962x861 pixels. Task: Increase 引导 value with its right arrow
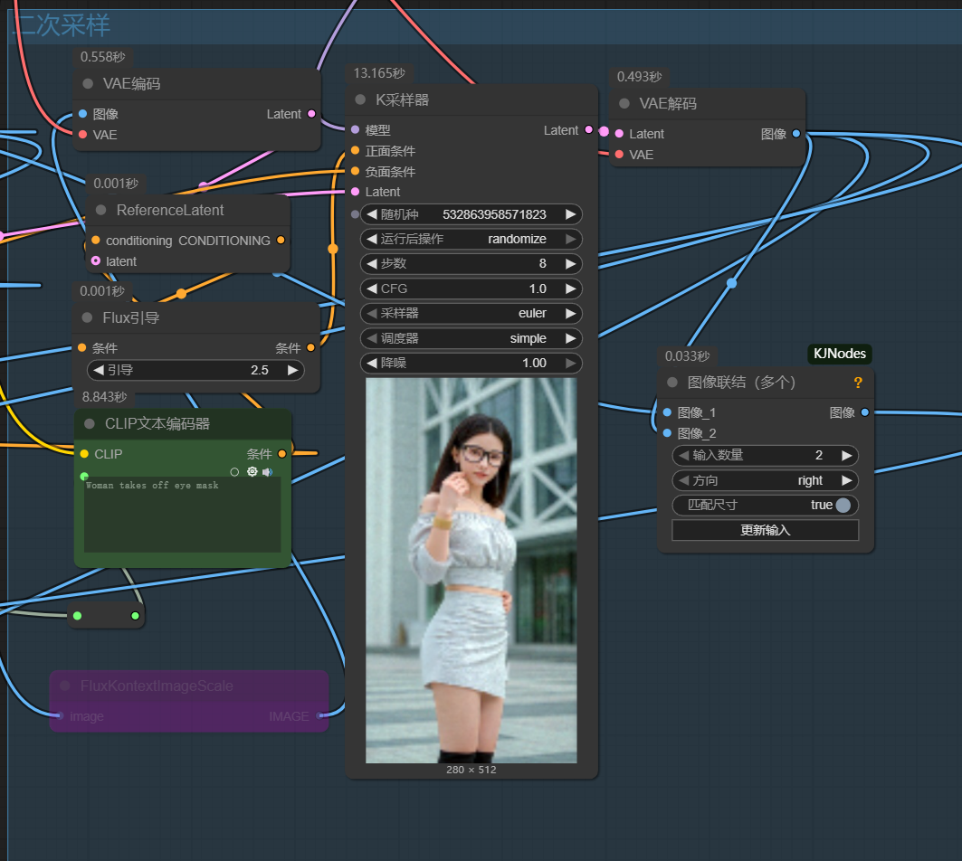coord(292,370)
